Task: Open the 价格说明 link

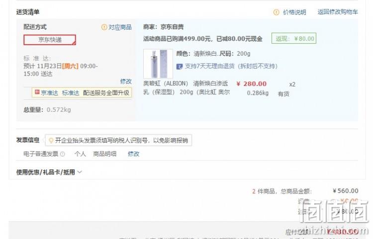Action: [x=294, y=12]
